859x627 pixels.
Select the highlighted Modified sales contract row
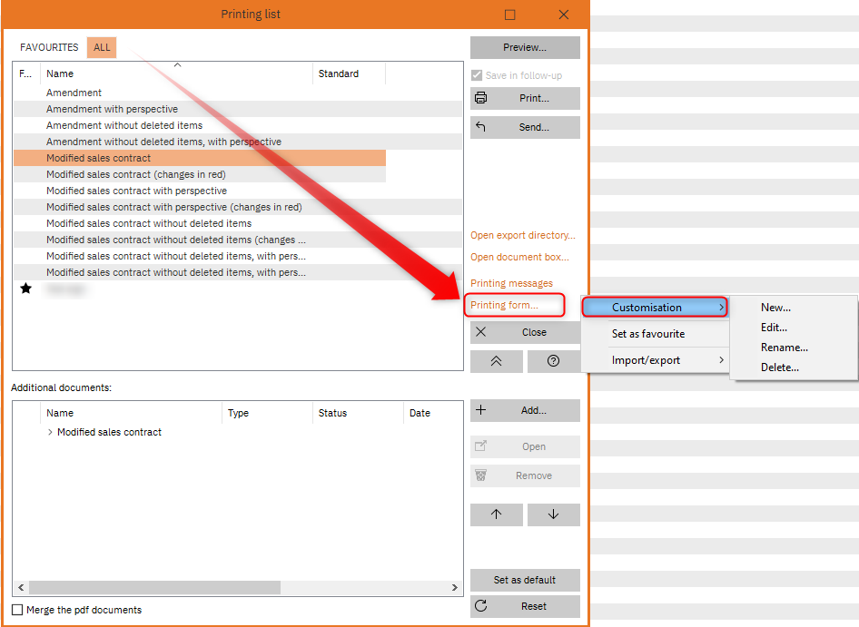click(x=200, y=158)
